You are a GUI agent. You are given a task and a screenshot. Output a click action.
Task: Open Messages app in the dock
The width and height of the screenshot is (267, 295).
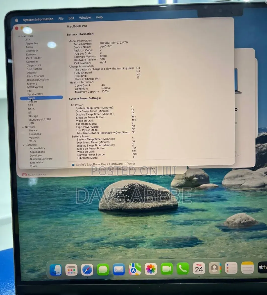pos(103,269)
